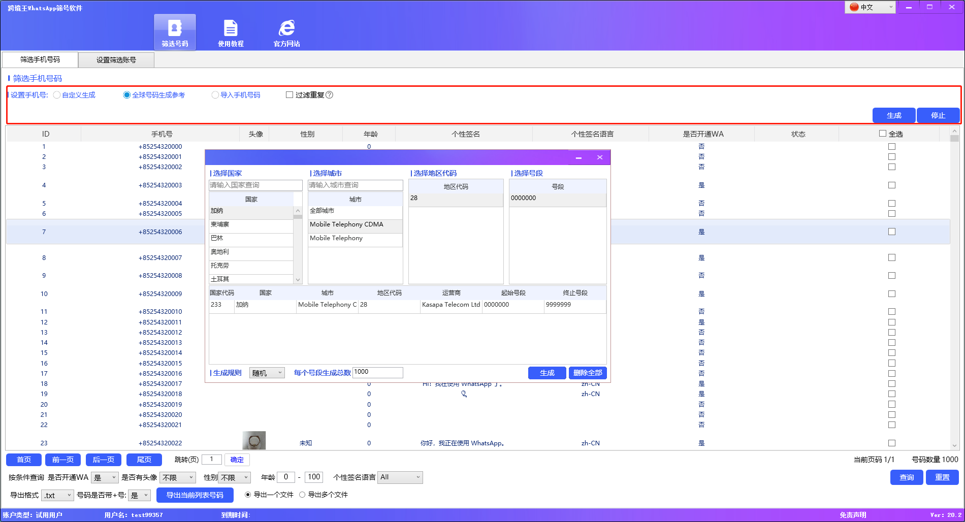Select the 筛选号码 toolbar icon

pyautogui.click(x=175, y=31)
